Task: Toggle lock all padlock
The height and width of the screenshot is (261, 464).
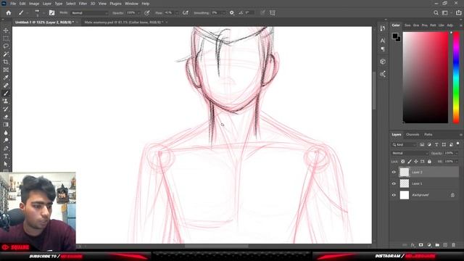Action: (429, 162)
